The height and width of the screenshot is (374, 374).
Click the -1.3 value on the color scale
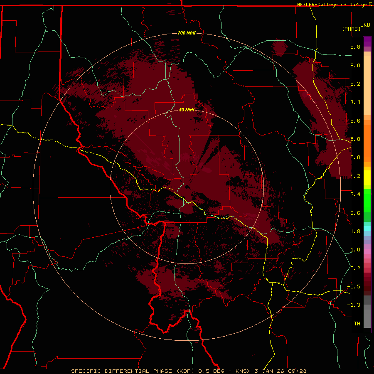354,305
